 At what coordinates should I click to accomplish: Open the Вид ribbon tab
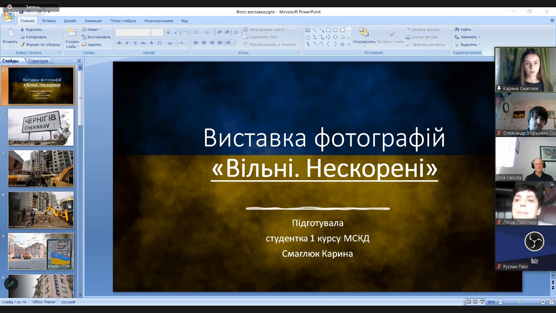click(x=185, y=21)
